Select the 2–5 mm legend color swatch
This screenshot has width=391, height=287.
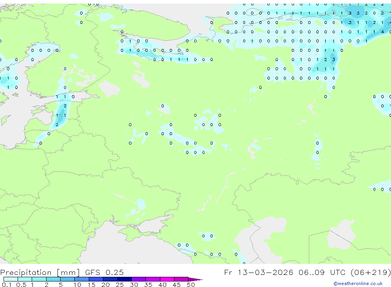tap(53, 279)
